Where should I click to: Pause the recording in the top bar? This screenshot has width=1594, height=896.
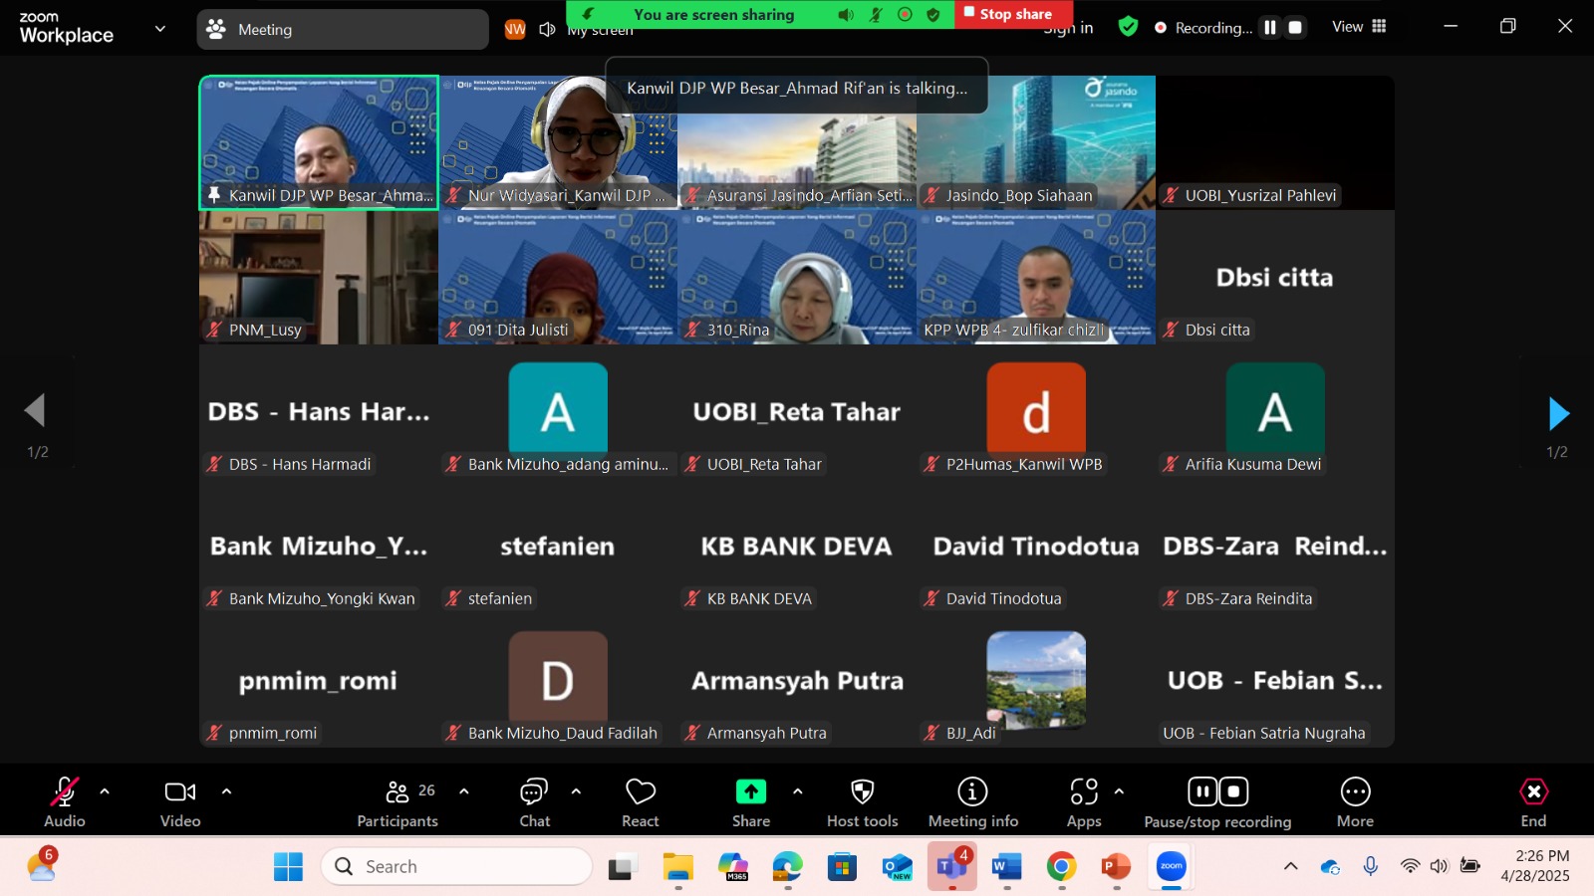click(x=1270, y=28)
